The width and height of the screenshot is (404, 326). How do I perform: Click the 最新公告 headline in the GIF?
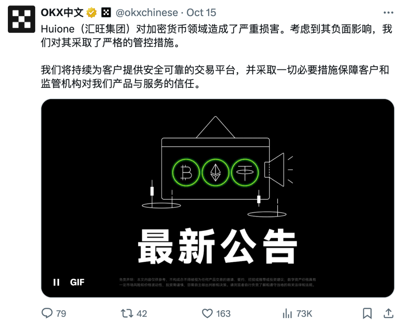[217, 246]
